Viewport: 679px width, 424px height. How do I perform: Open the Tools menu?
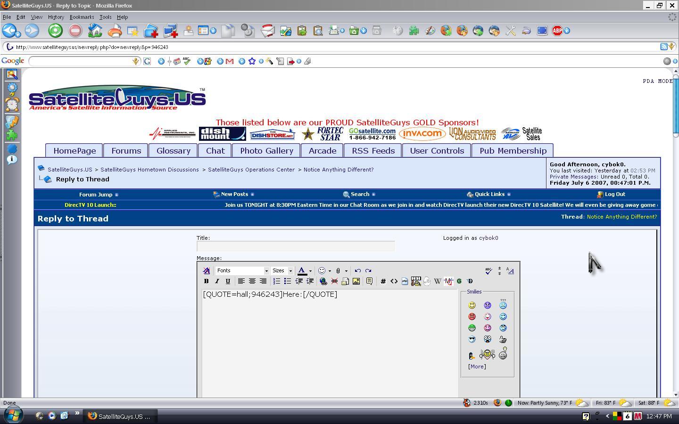pyautogui.click(x=105, y=17)
